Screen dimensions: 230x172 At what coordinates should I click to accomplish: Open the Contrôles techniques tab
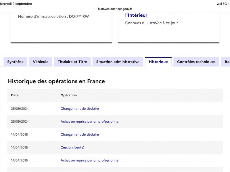point(196,62)
